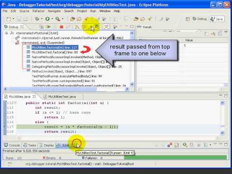Click the Debug bug launch icon

[37, 19]
